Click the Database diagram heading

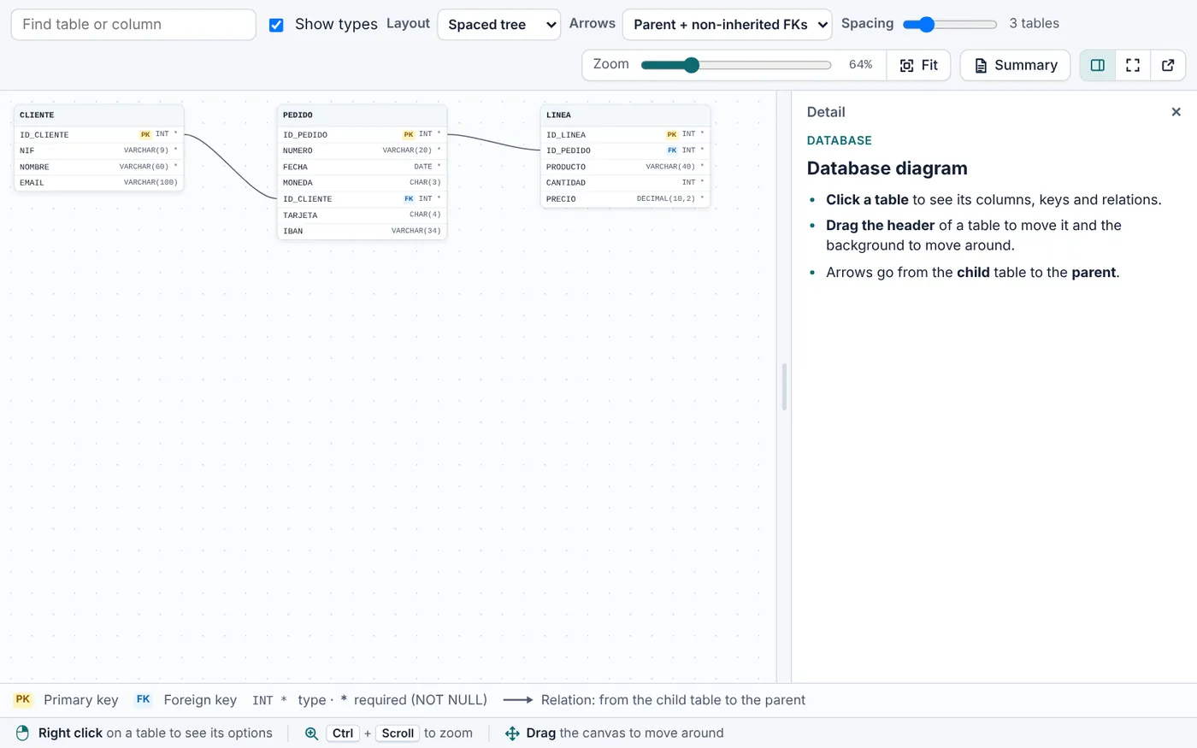[887, 168]
